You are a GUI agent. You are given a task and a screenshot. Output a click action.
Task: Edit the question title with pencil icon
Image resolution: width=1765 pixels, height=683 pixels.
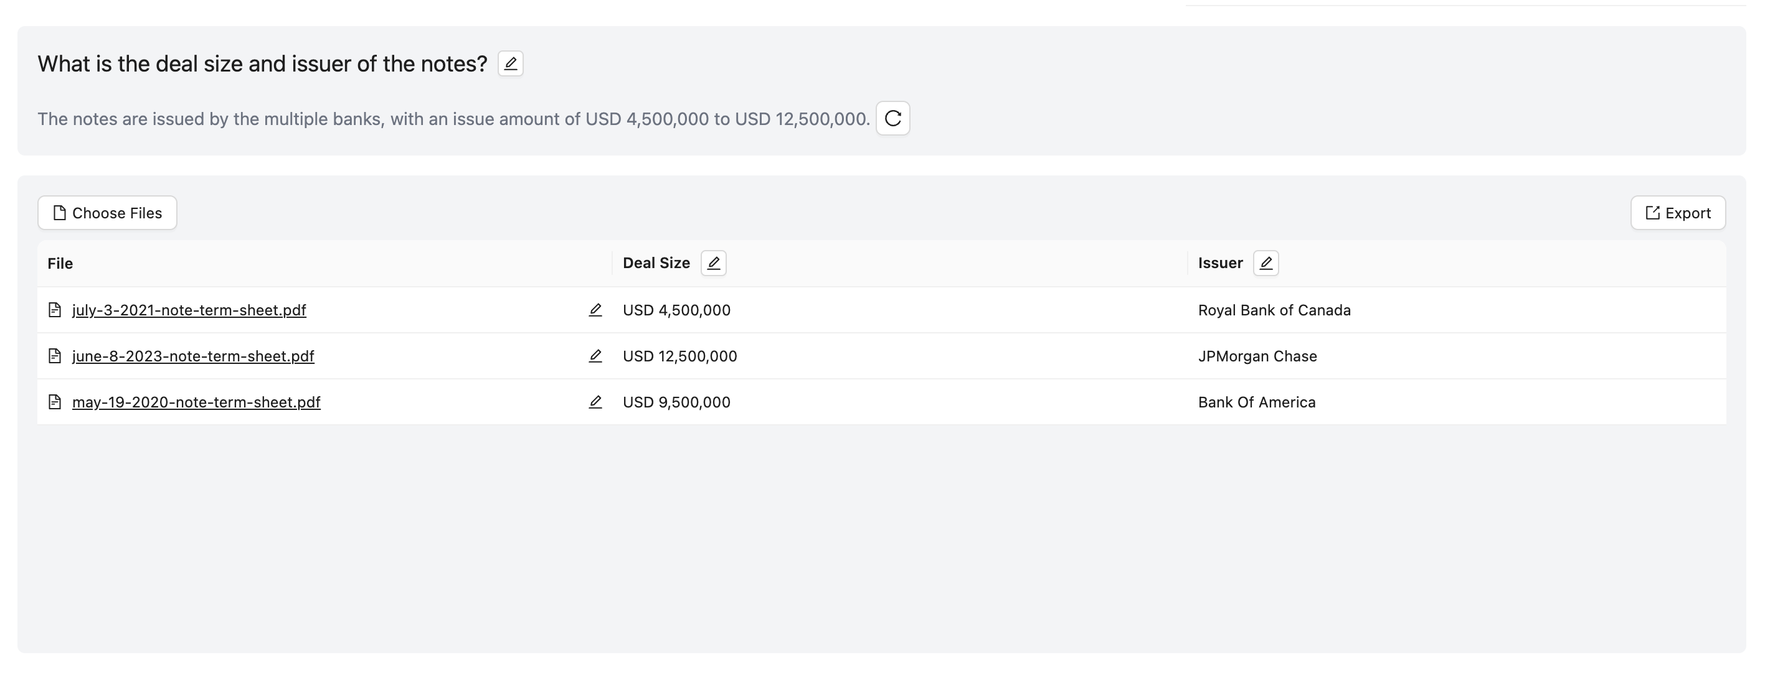click(511, 63)
